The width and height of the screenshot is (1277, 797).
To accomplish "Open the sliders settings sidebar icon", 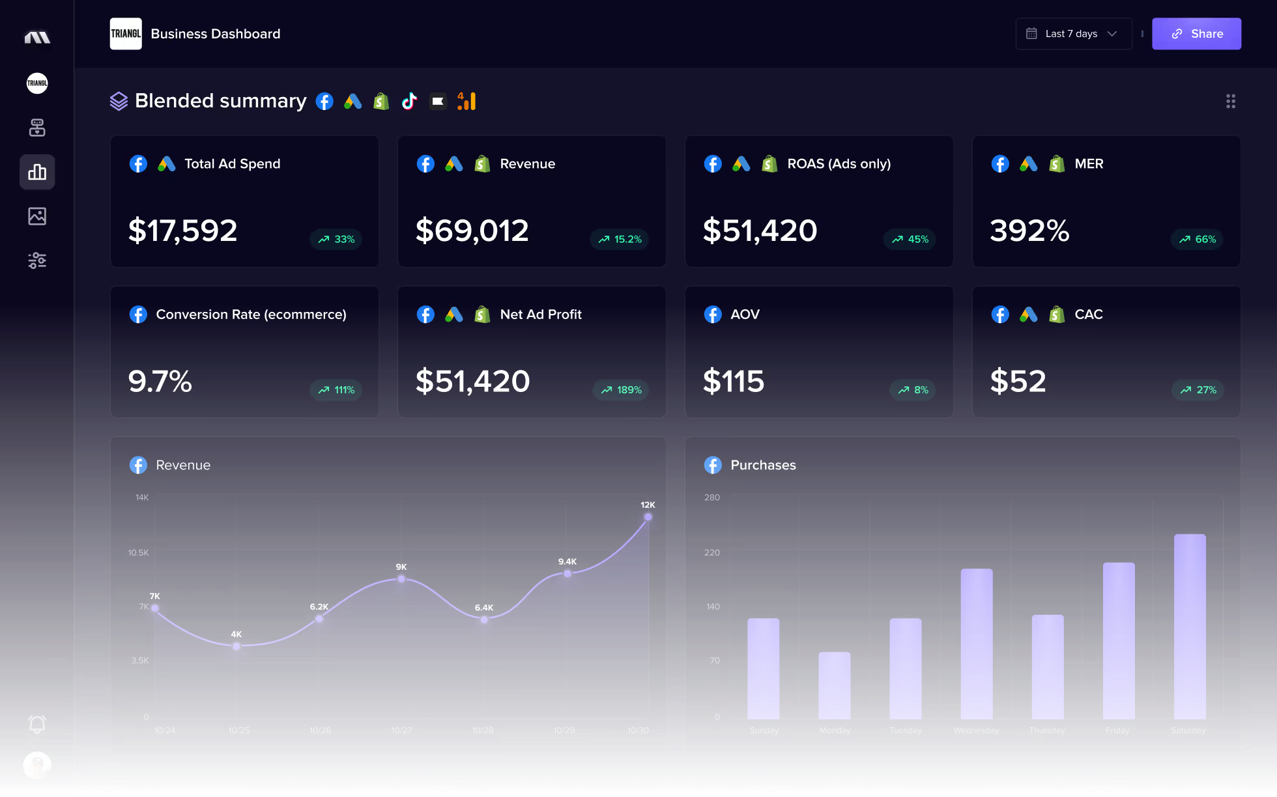I will [x=37, y=260].
